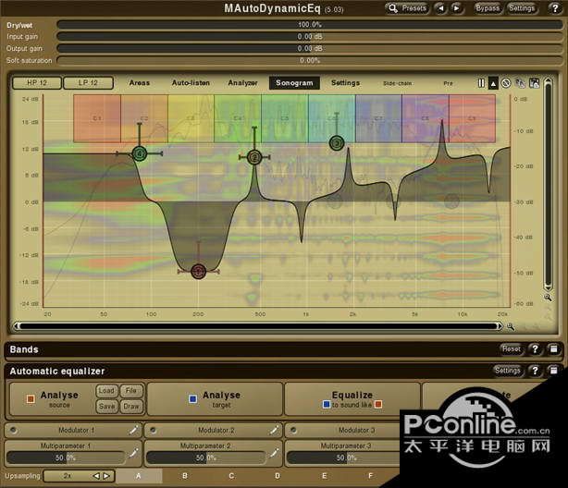Select the red EQ band node 1
The image size is (568, 488).
[x=198, y=271]
